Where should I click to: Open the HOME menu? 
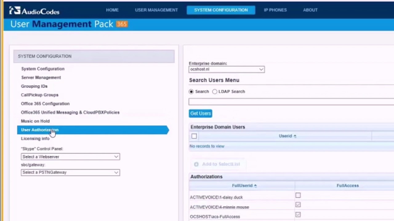coord(112,10)
